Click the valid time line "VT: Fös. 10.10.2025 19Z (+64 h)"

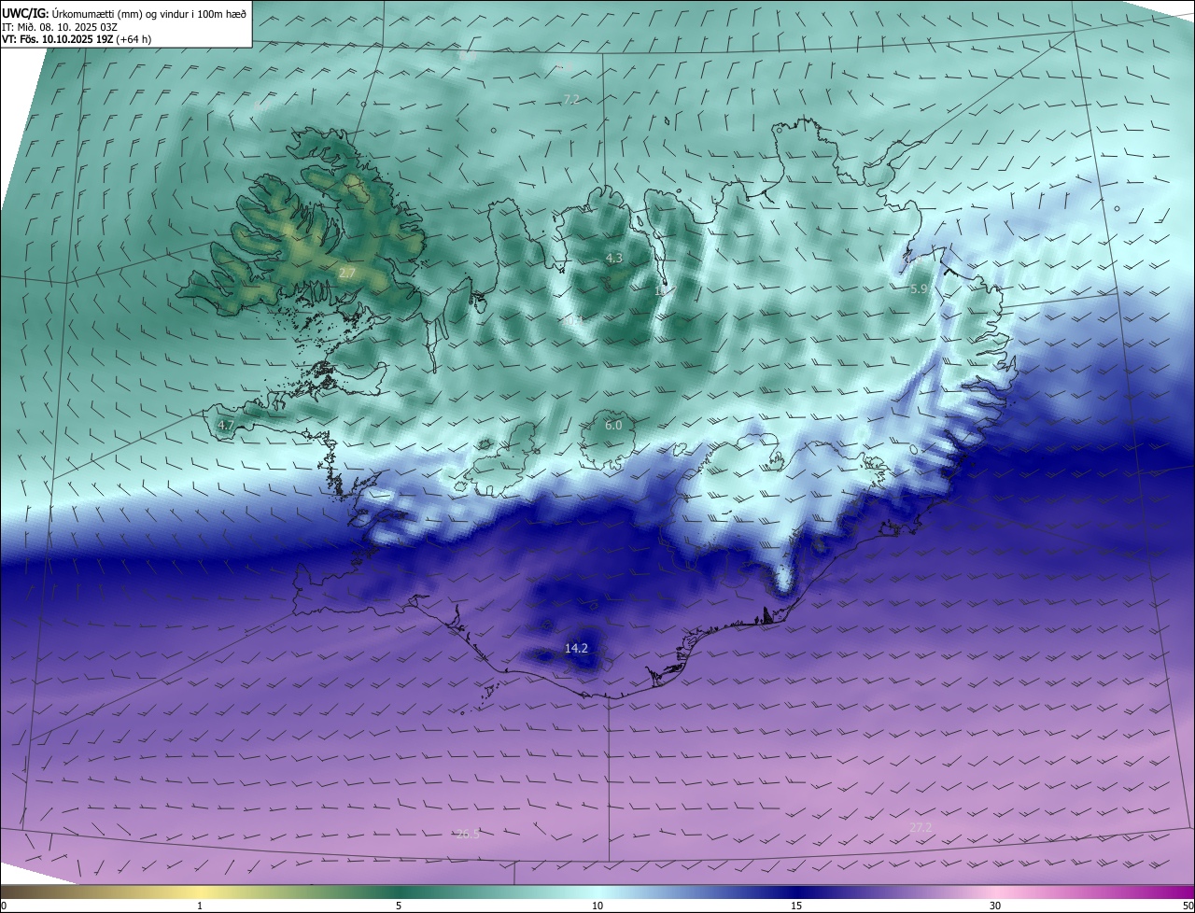pos(77,39)
